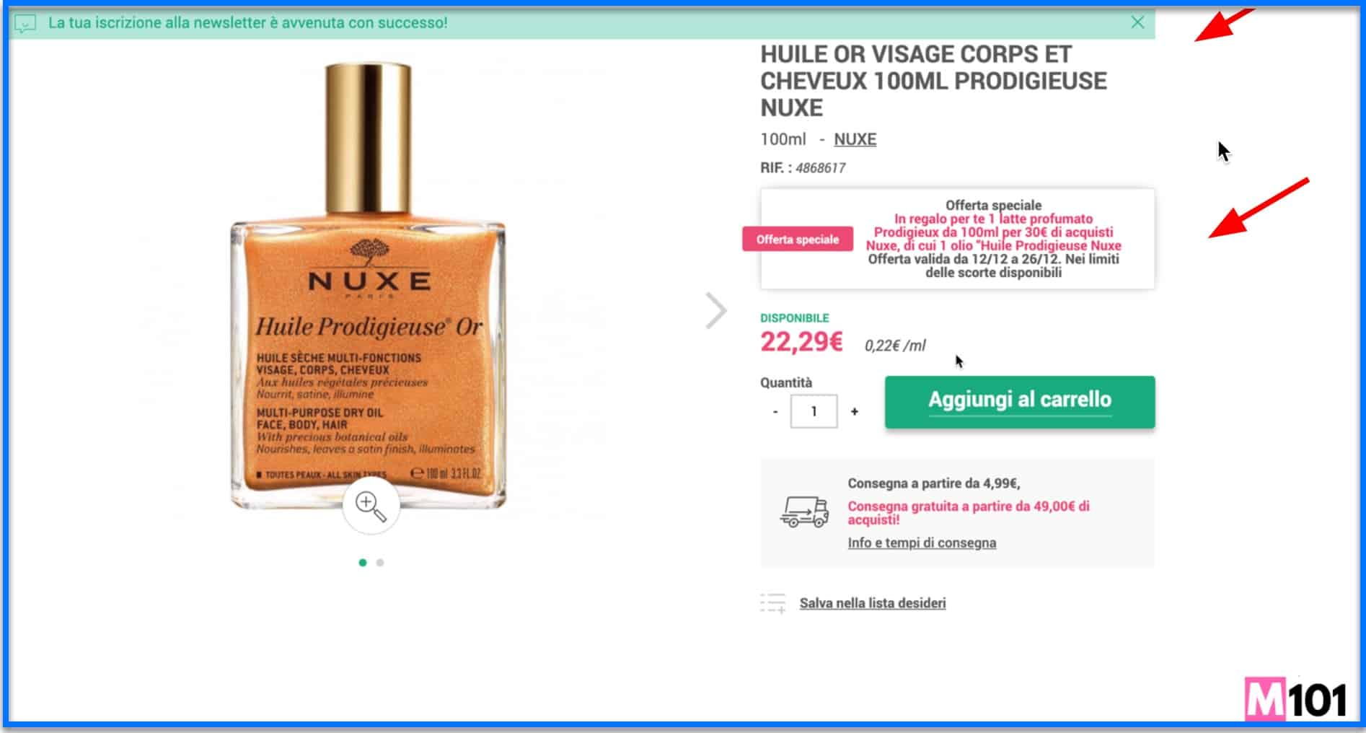This screenshot has height=733, width=1366.
Task: Click the product title heading
Action: pyautogui.click(x=933, y=81)
